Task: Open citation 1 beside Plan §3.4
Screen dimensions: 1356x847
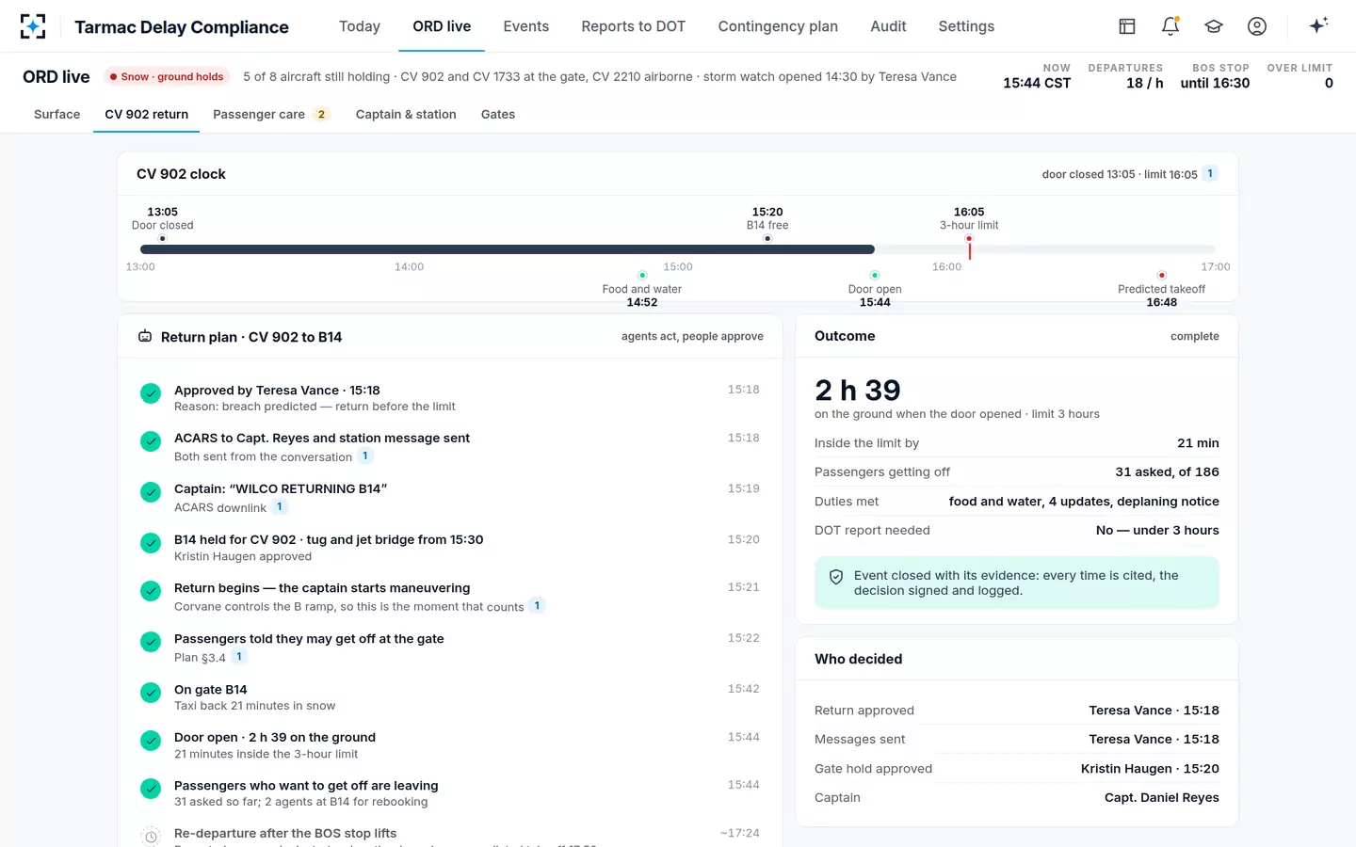Action: click(239, 656)
